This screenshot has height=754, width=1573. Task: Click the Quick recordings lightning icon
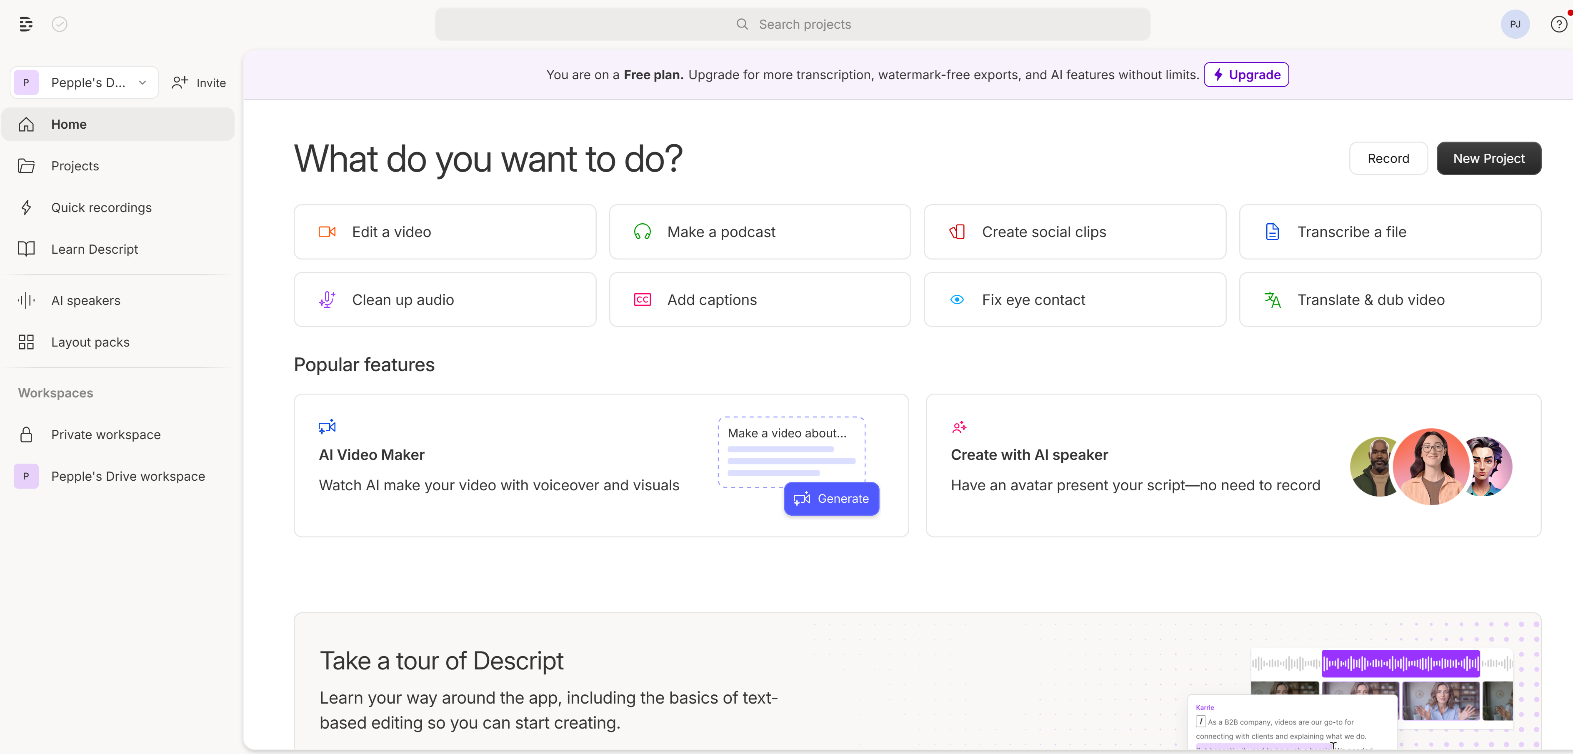(26, 207)
